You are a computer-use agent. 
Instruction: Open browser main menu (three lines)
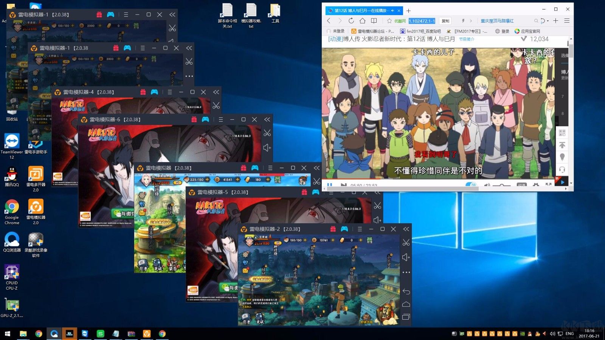click(x=566, y=21)
